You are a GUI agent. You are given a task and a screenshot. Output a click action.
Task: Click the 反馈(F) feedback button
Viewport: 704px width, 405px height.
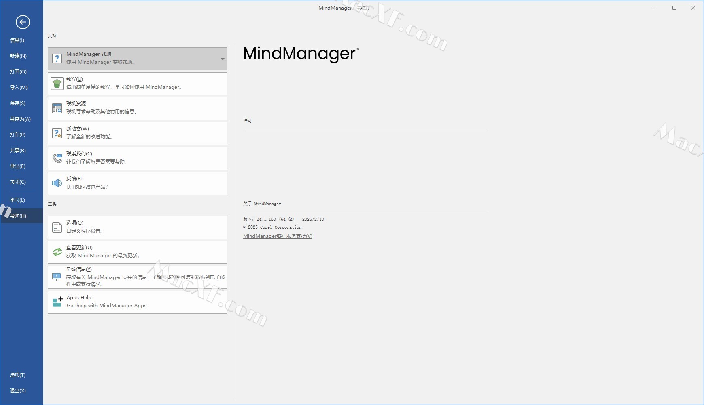pyautogui.click(x=137, y=183)
